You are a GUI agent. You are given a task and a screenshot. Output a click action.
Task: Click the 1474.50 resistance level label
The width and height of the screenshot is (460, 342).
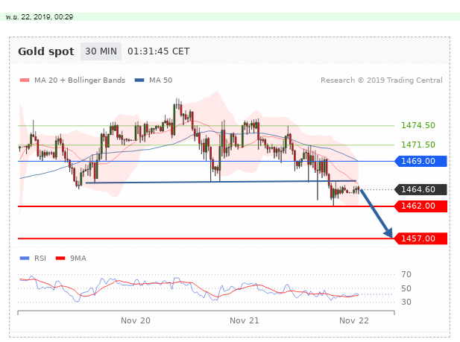click(418, 125)
